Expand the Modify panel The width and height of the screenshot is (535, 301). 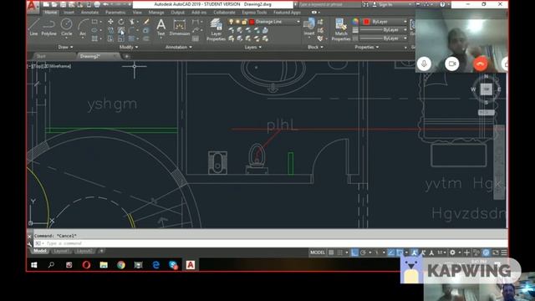[128, 47]
